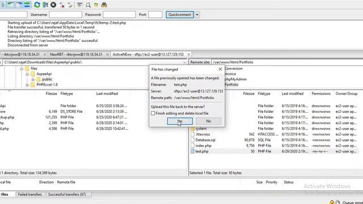Expand the PHPExcel-1.8 tree node
This screenshot has height=204, width=363.
27,85
